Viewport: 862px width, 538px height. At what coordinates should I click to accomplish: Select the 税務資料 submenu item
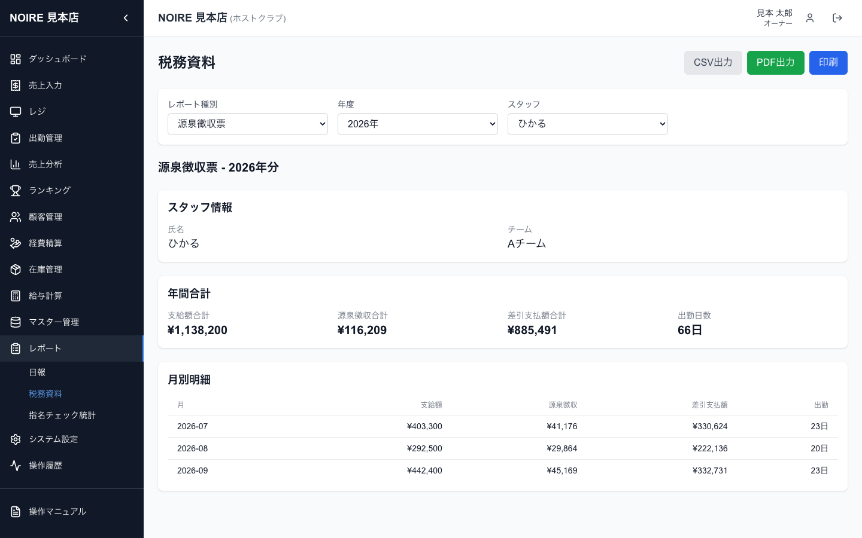[x=45, y=394]
